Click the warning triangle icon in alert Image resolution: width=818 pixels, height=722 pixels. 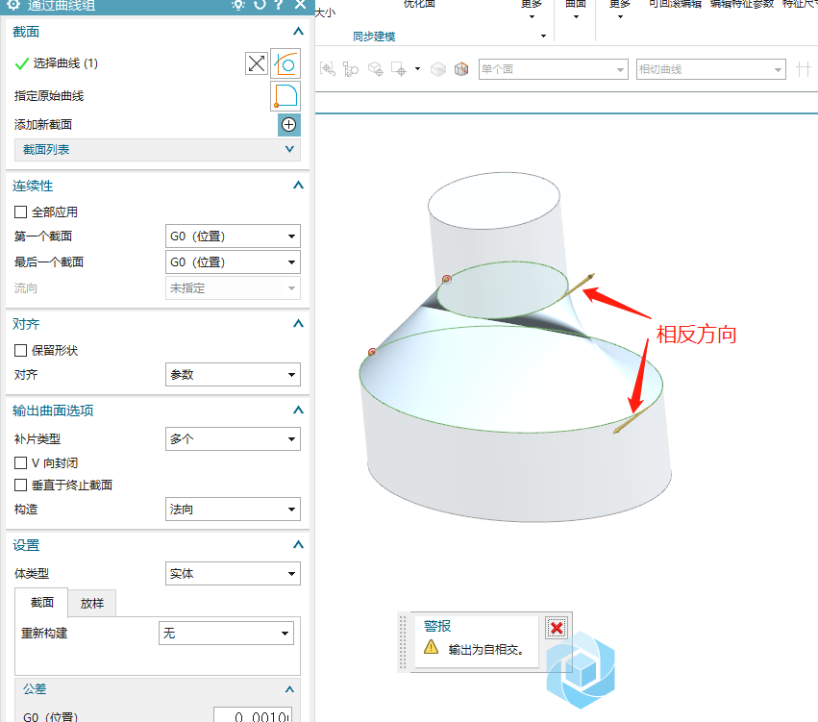(431, 647)
